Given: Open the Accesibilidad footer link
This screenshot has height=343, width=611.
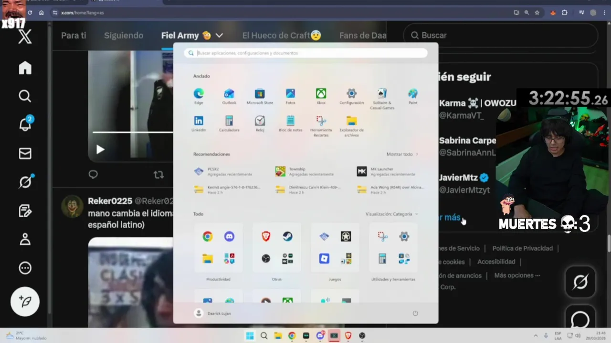Looking at the screenshot, I should click(496, 262).
